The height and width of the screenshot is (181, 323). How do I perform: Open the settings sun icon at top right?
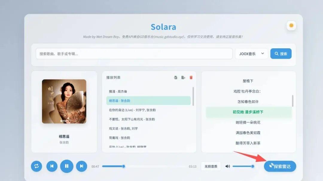(291, 26)
